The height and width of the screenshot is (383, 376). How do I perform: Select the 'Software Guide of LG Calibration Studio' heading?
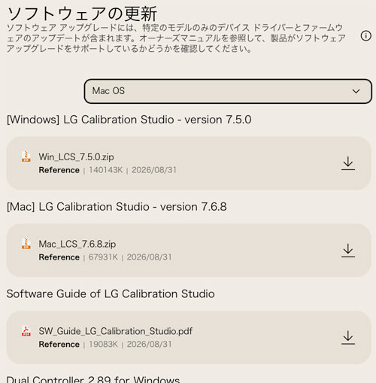coord(111,294)
